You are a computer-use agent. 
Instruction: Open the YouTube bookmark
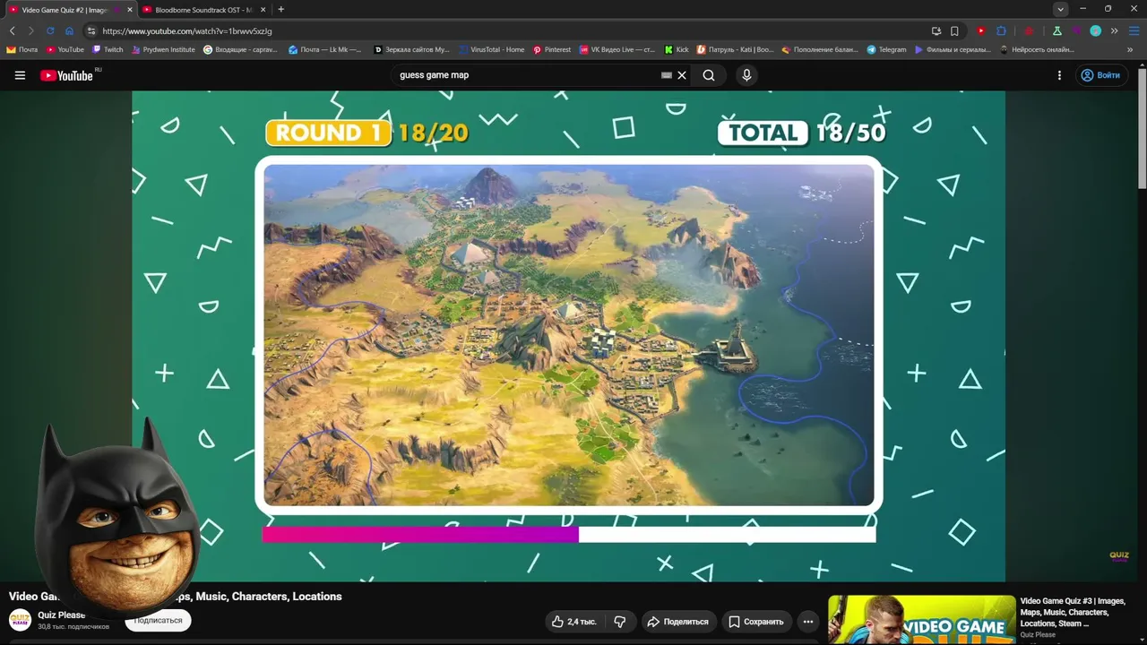point(65,50)
